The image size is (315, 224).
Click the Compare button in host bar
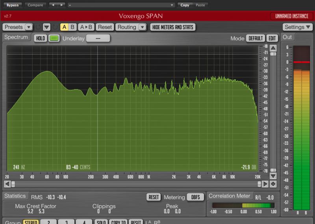click(x=35, y=5)
